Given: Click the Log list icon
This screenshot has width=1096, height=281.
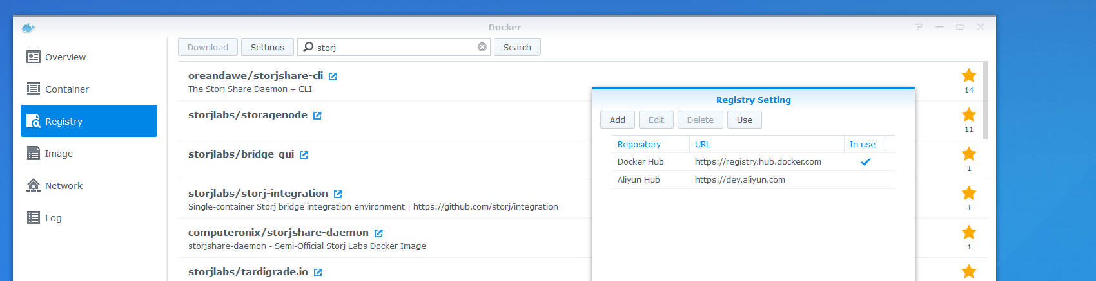Looking at the screenshot, I should (34, 217).
